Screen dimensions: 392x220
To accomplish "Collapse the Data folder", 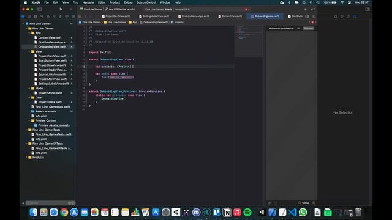I will coord(29,98).
